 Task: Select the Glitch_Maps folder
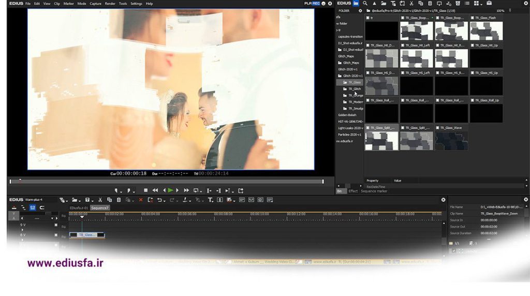coord(351,63)
